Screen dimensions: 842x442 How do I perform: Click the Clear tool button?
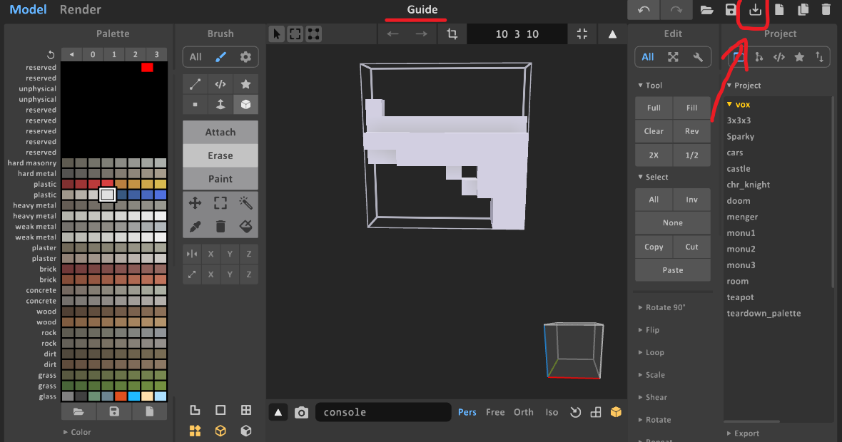pyautogui.click(x=654, y=131)
